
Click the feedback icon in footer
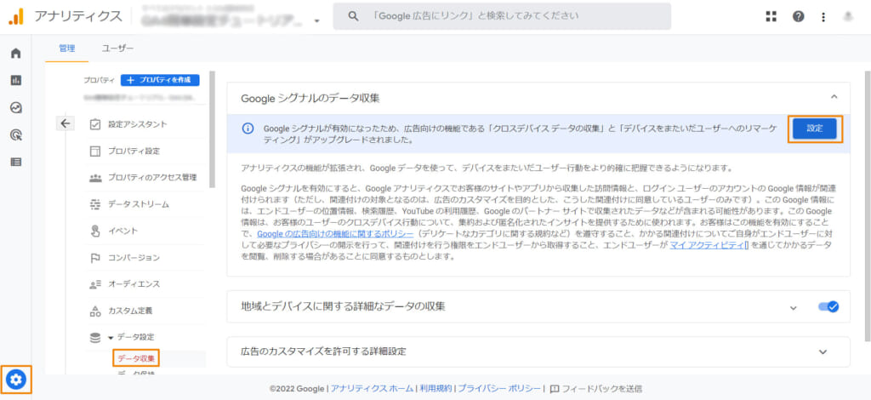(x=554, y=389)
